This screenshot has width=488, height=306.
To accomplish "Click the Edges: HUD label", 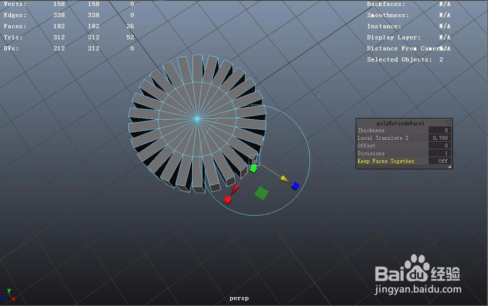I will click(x=15, y=15).
